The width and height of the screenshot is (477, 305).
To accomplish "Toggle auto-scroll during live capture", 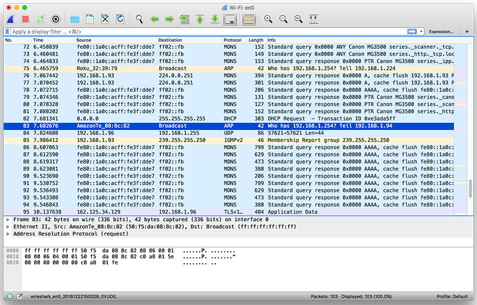I will (230, 20).
